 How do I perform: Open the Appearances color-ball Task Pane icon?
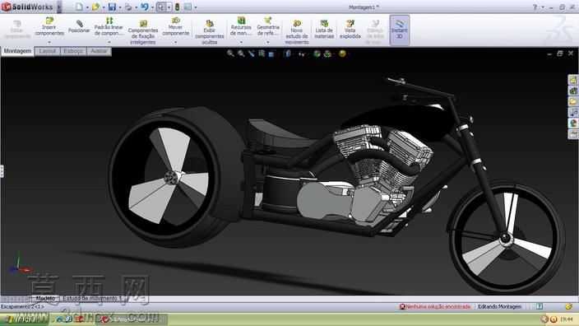coord(572,123)
